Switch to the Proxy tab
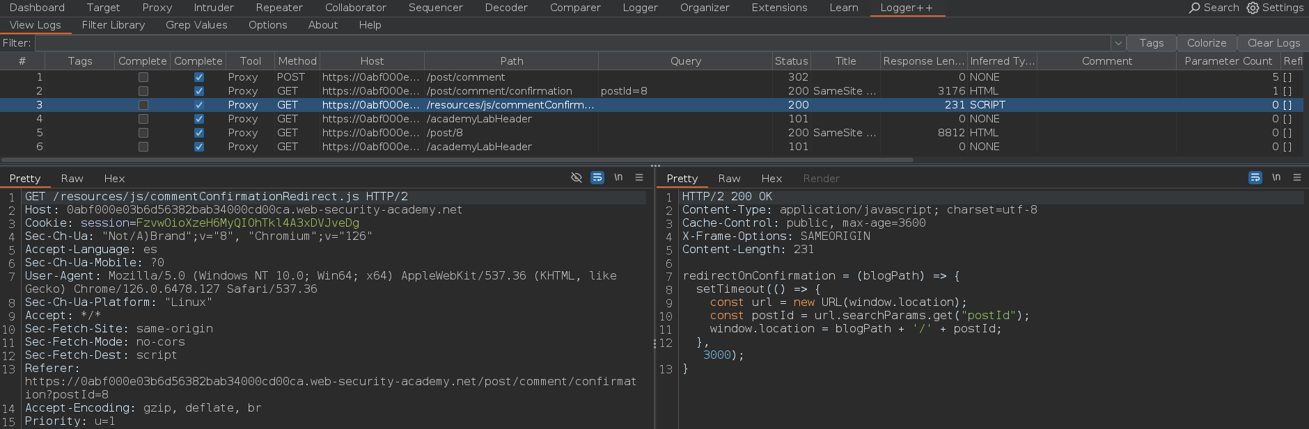Image resolution: width=1309 pixels, height=429 pixels. click(x=157, y=8)
